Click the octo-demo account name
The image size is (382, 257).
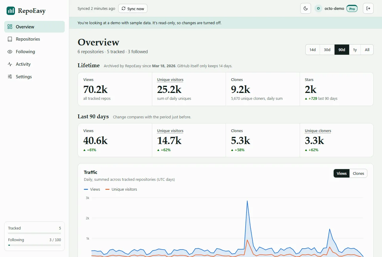pyautogui.click(x=334, y=9)
